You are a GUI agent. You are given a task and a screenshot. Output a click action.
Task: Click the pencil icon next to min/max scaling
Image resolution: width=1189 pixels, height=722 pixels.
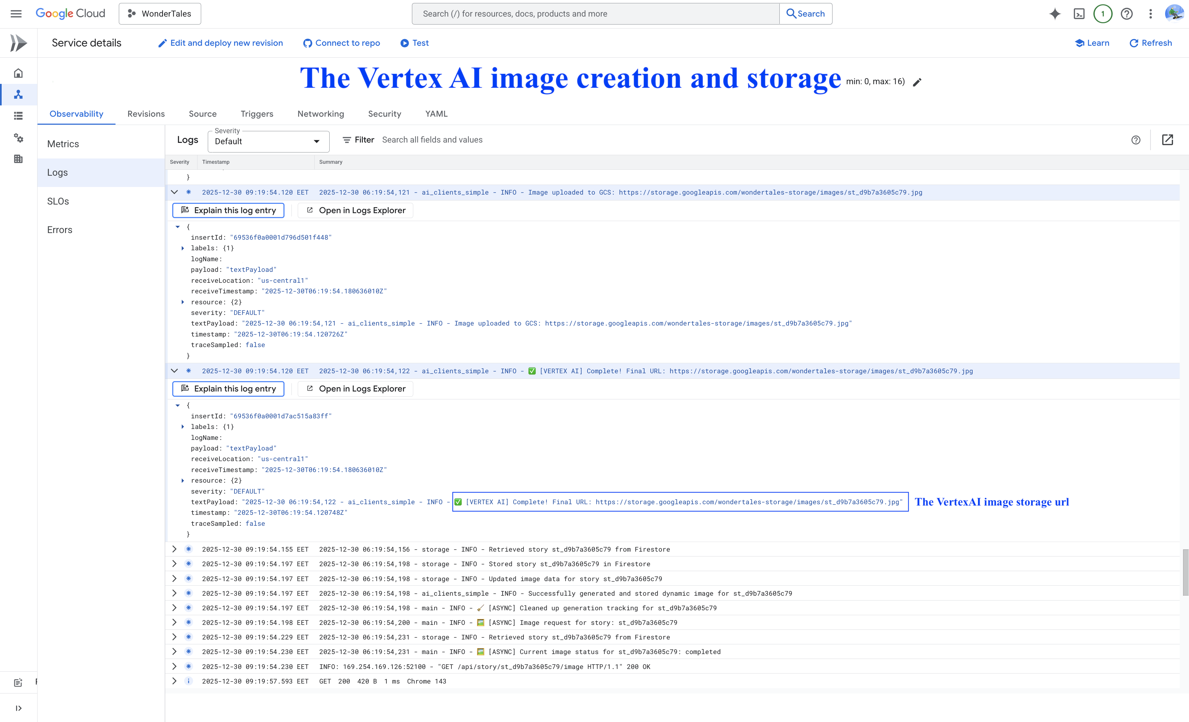(917, 82)
